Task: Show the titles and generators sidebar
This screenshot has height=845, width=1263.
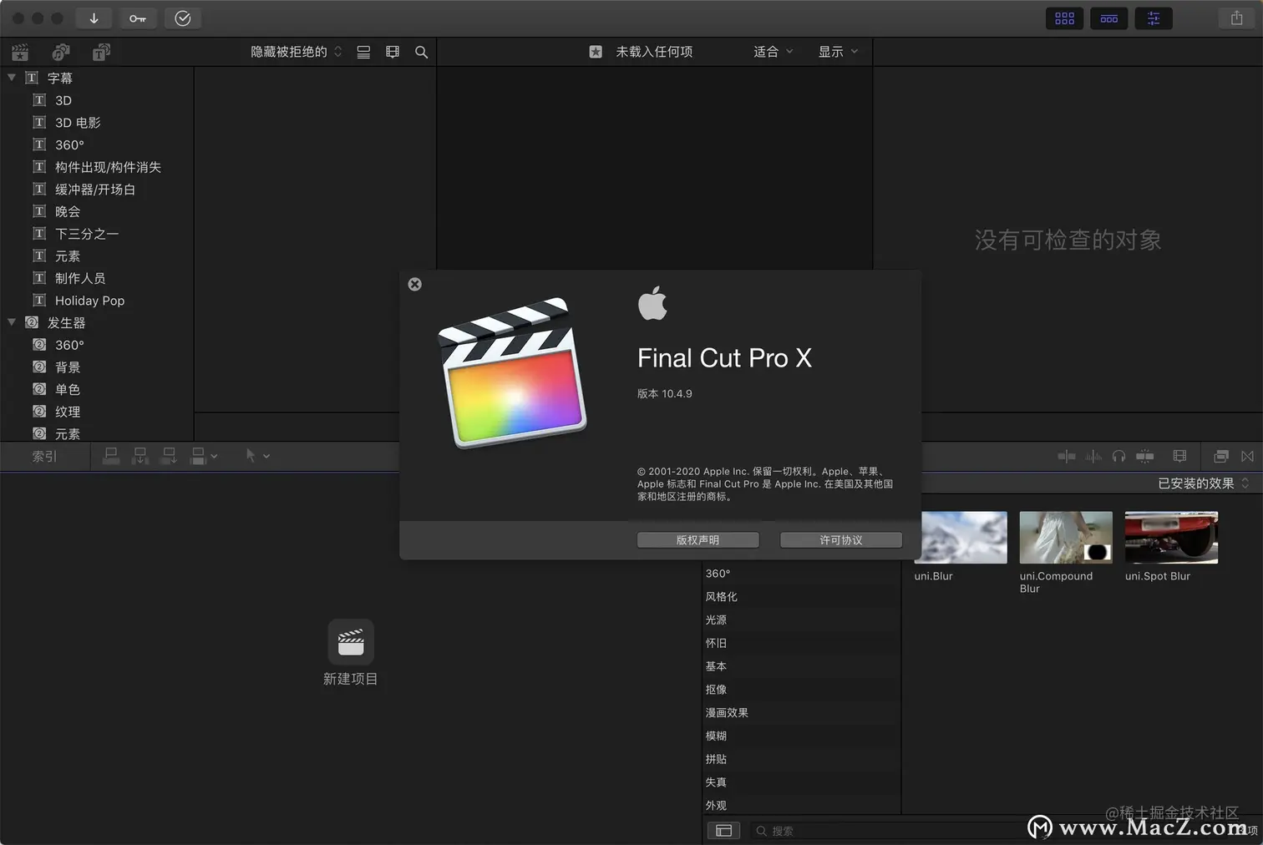Action: coord(101,53)
